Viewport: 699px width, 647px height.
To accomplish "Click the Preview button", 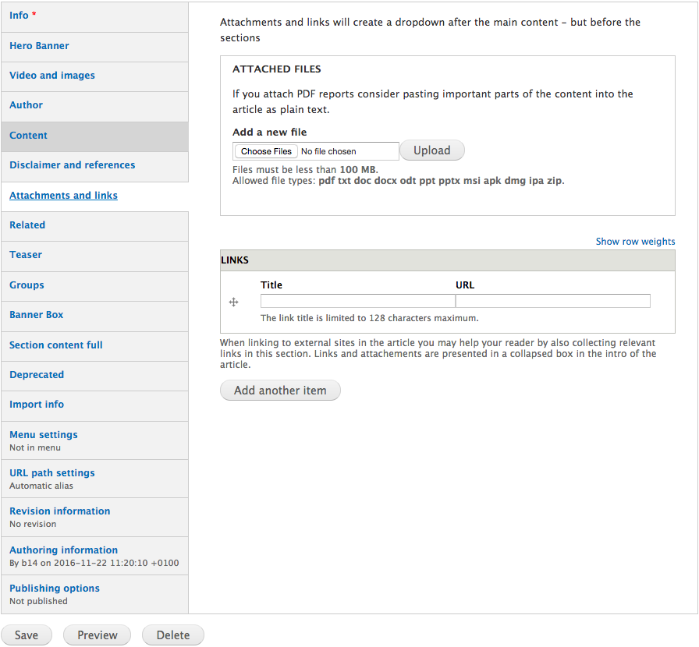I will (98, 635).
